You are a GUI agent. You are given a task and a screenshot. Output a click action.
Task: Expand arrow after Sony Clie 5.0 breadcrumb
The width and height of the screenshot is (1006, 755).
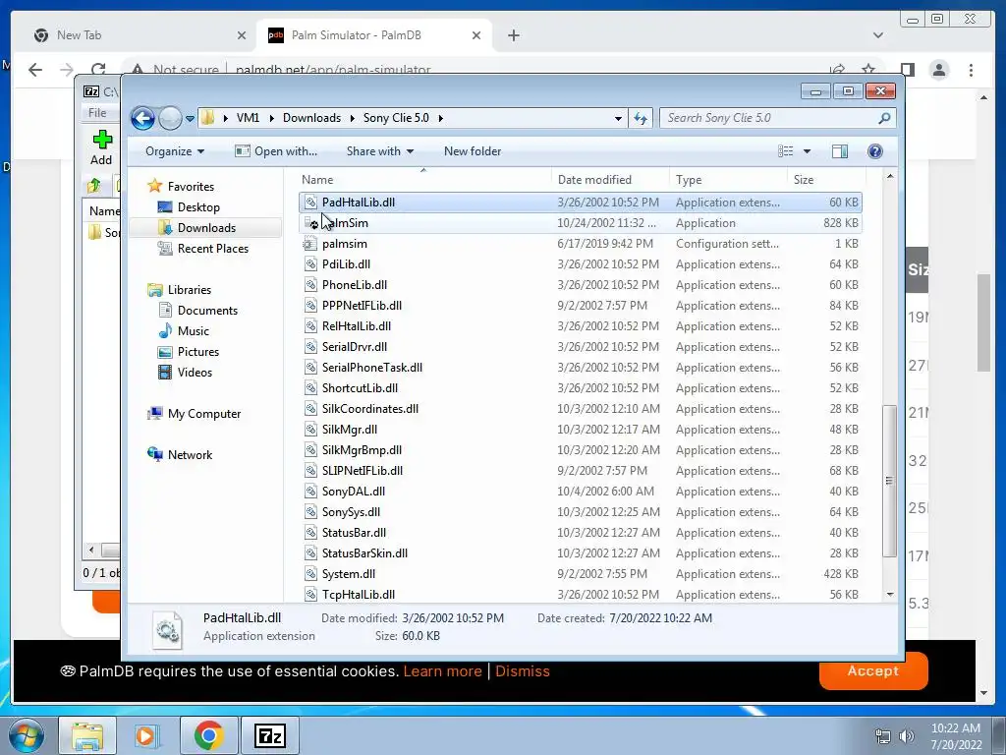point(441,118)
